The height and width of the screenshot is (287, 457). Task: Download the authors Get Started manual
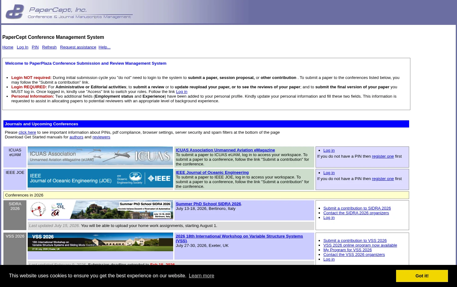(x=76, y=137)
